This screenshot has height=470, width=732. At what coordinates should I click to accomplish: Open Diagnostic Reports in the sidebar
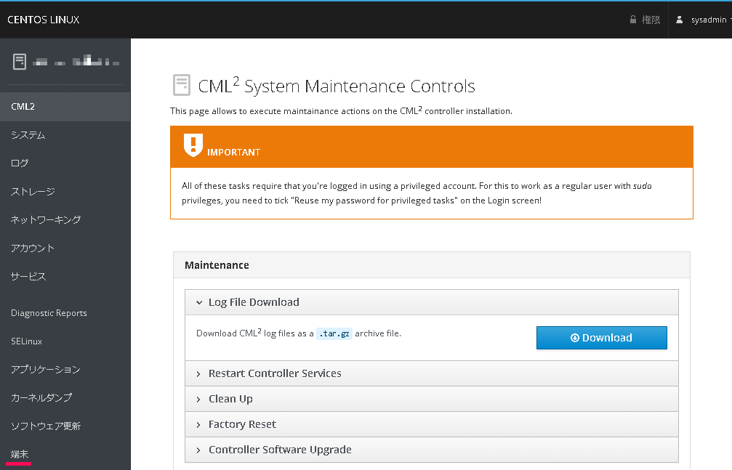coord(65,313)
